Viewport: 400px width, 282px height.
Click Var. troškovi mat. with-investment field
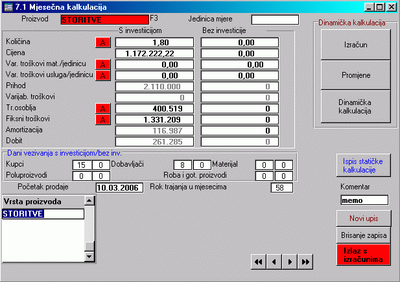click(x=154, y=65)
